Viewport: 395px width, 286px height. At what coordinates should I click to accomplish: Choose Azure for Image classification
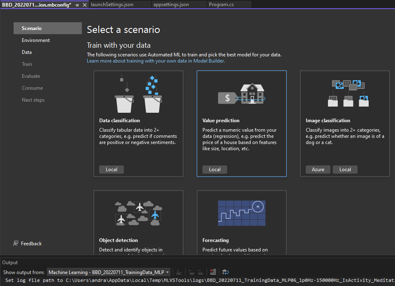click(x=318, y=170)
